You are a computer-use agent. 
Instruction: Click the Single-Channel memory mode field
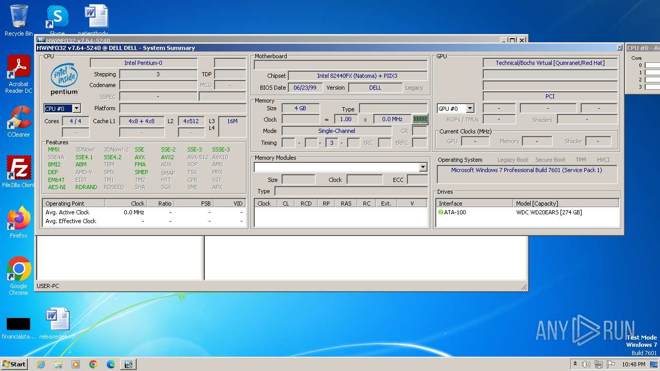click(x=336, y=131)
